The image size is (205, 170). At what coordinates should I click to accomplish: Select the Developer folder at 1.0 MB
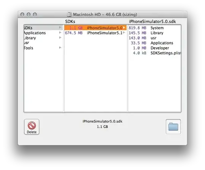pyautogui.click(x=155, y=48)
